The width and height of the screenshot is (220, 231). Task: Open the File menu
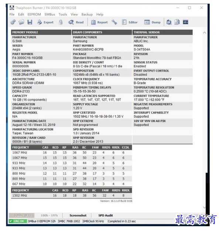pyautogui.click(x=12, y=14)
